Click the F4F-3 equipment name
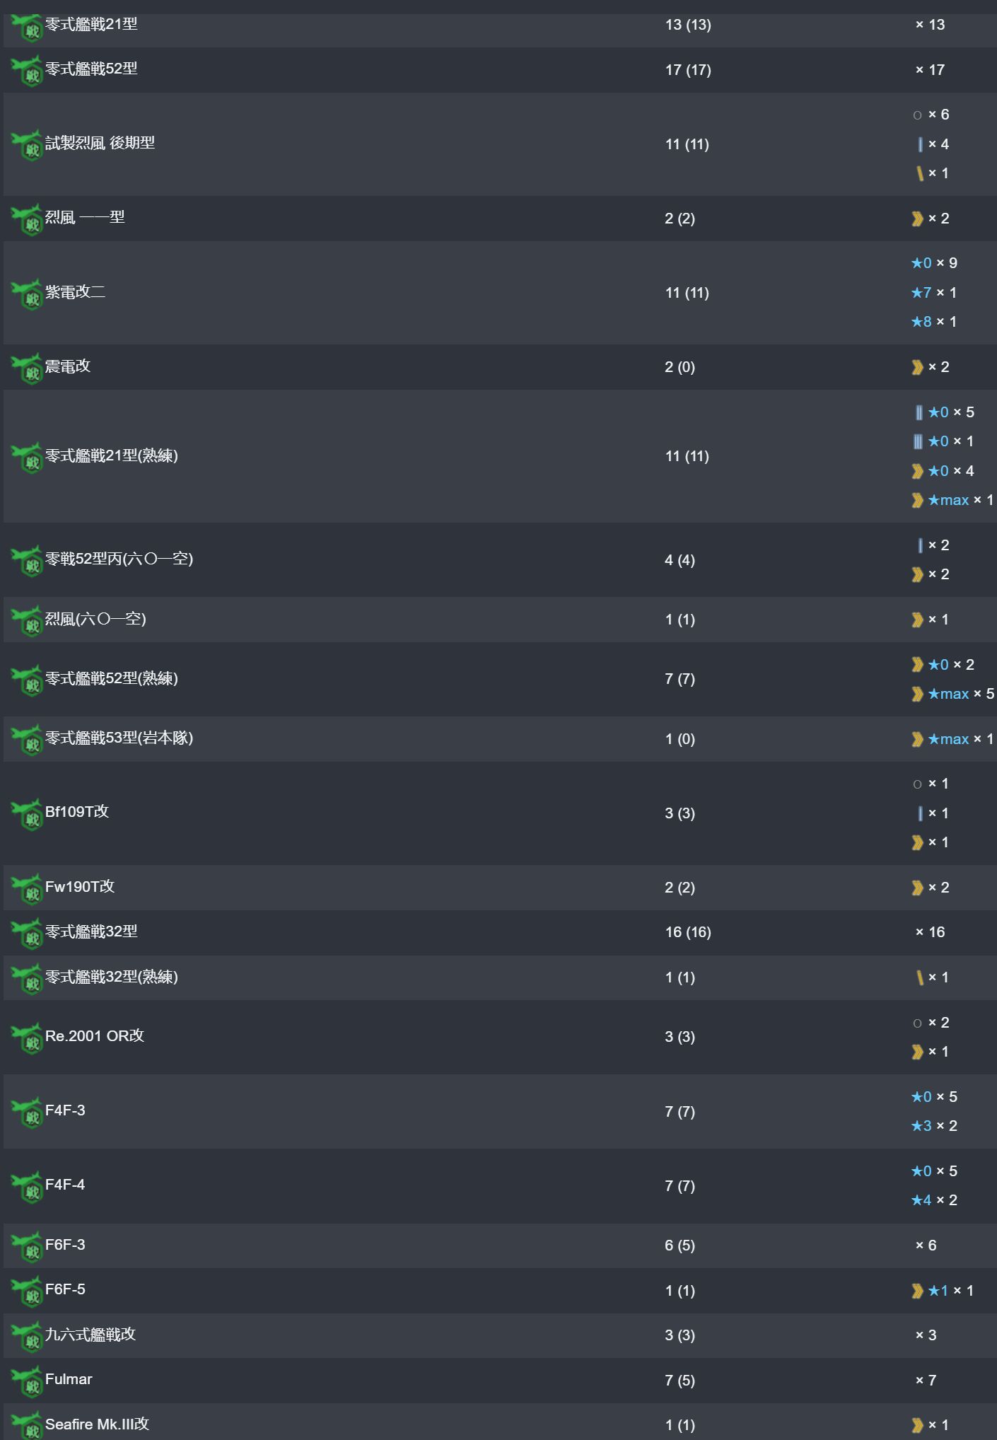This screenshot has height=1440, width=997. click(x=65, y=1110)
